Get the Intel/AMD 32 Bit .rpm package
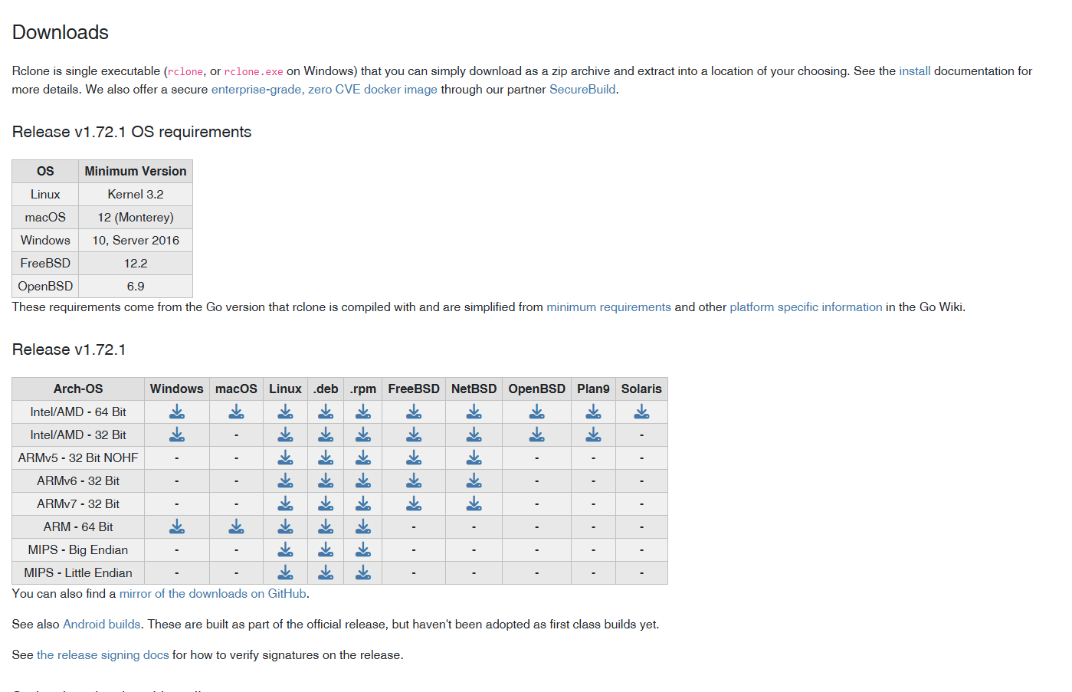The width and height of the screenshot is (1072, 692). click(363, 435)
